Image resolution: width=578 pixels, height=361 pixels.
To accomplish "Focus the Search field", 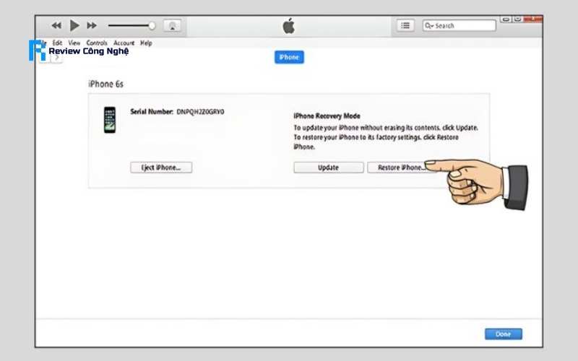I will (x=459, y=25).
